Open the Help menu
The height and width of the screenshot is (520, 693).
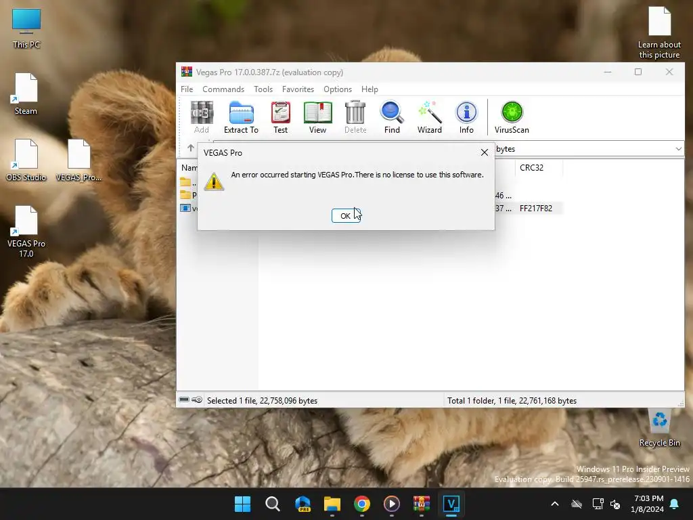pos(370,89)
